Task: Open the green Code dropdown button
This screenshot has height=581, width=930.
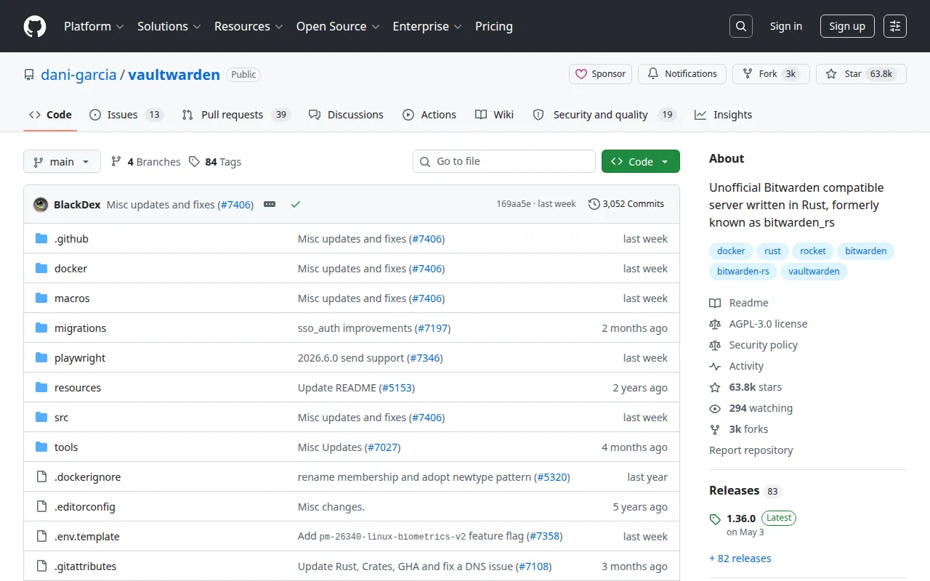Action: coord(641,161)
